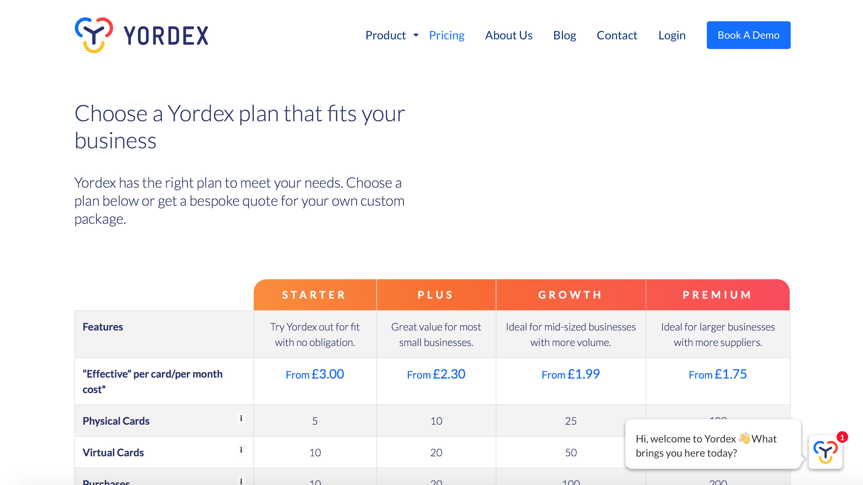Open the Product menu

(x=385, y=35)
